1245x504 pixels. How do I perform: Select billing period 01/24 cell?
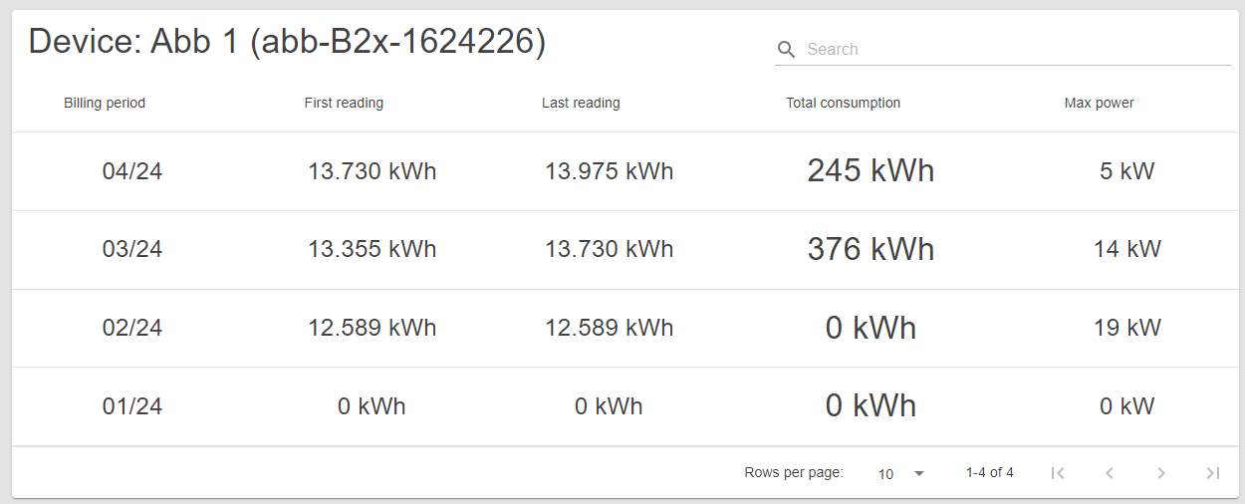point(132,406)
